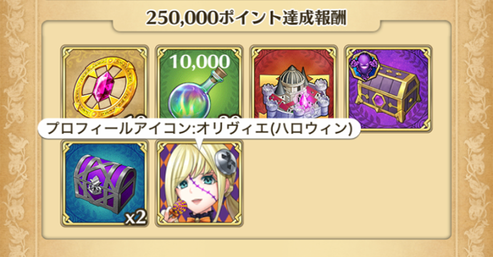Click the purple monster badge on the chest
493x257 pixels.
[x=364, y=68]
